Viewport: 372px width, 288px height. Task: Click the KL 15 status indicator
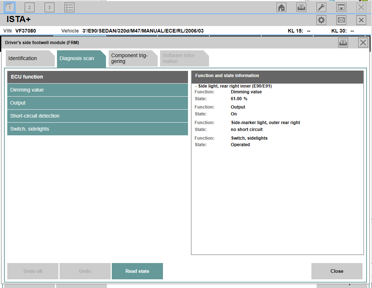[299, 31]
